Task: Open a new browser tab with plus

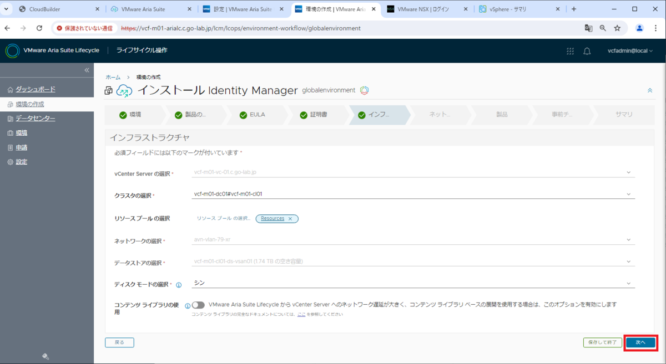Action: [x=574, y=9]
